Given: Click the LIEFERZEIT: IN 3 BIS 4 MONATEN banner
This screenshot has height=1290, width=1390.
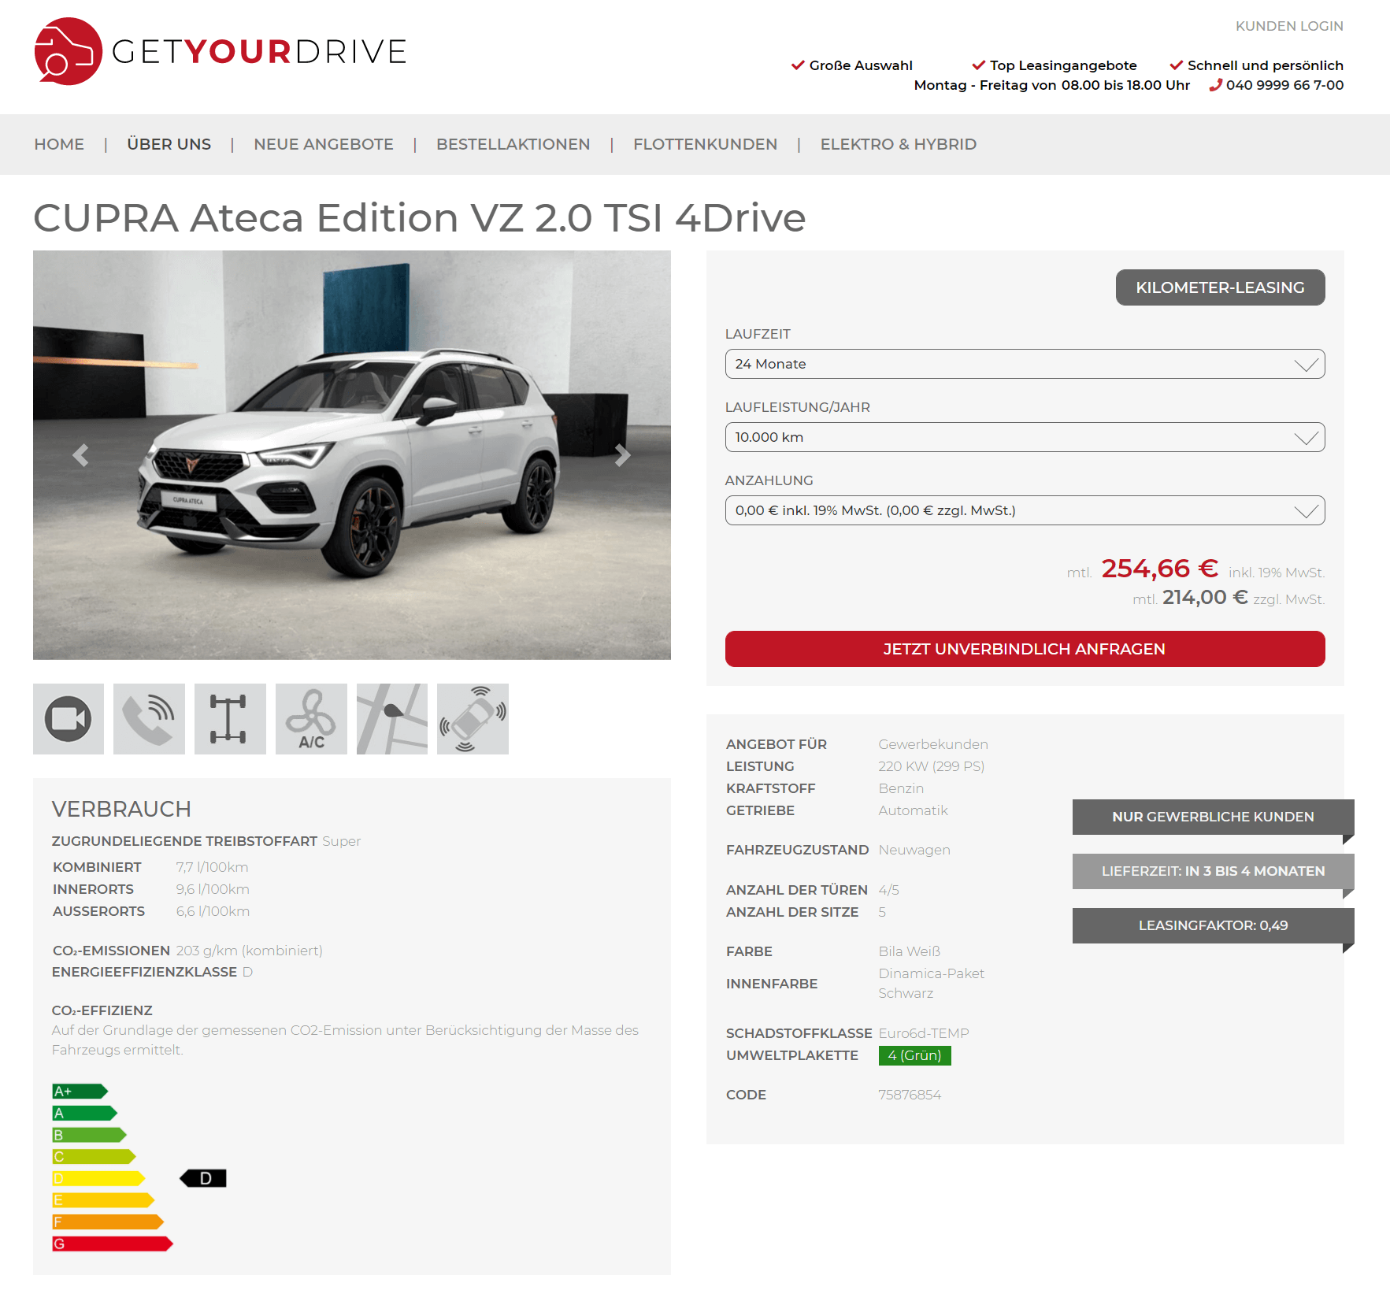Looking at the screenshot, I should 1213,871.
